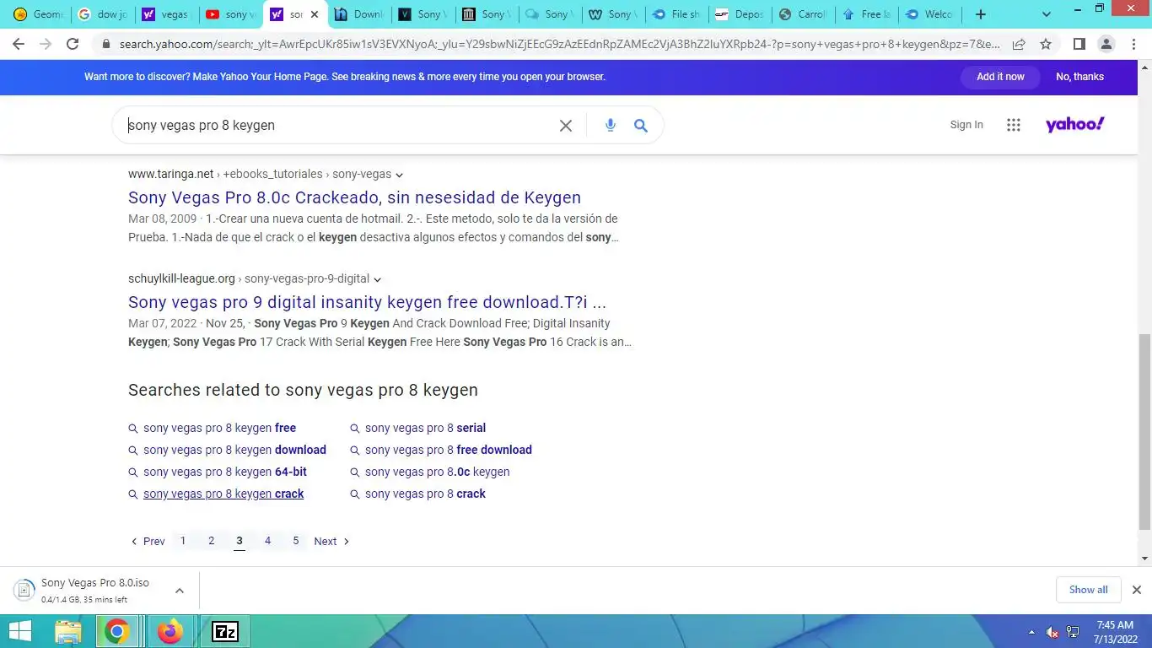Go to previous results page
This screenshot has height=648, width=1152.
click(x=148, y=542)
